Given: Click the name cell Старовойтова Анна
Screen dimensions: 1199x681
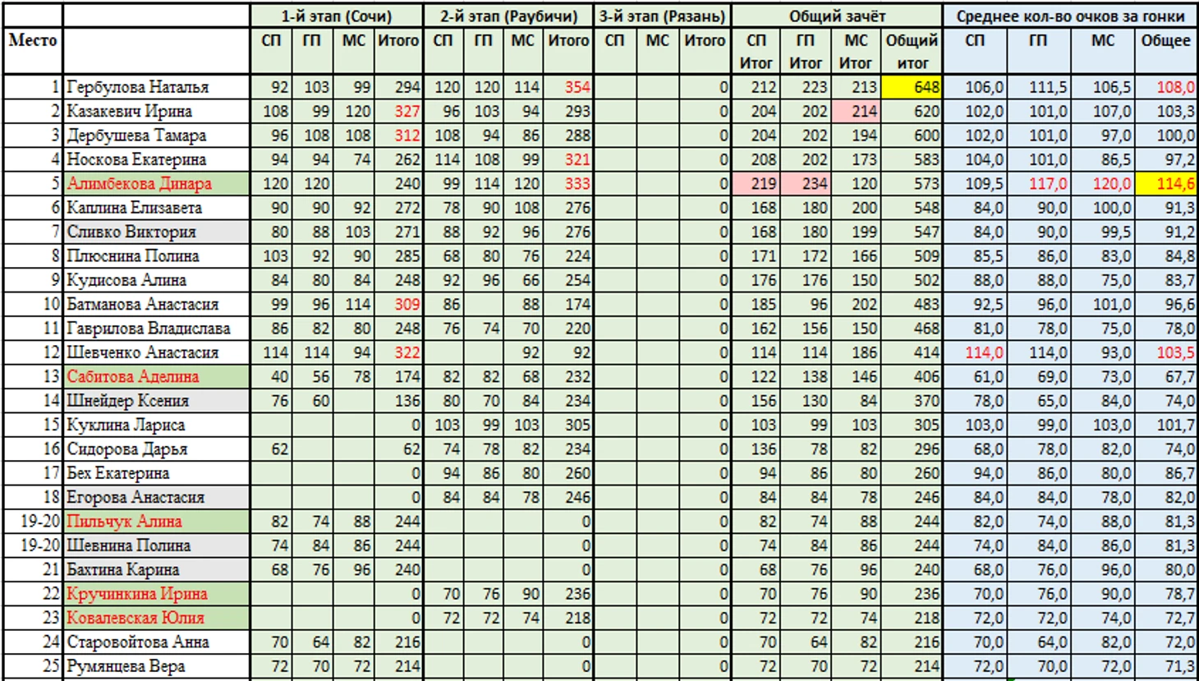Looking at the screenshot, I should tap(156, 642).
